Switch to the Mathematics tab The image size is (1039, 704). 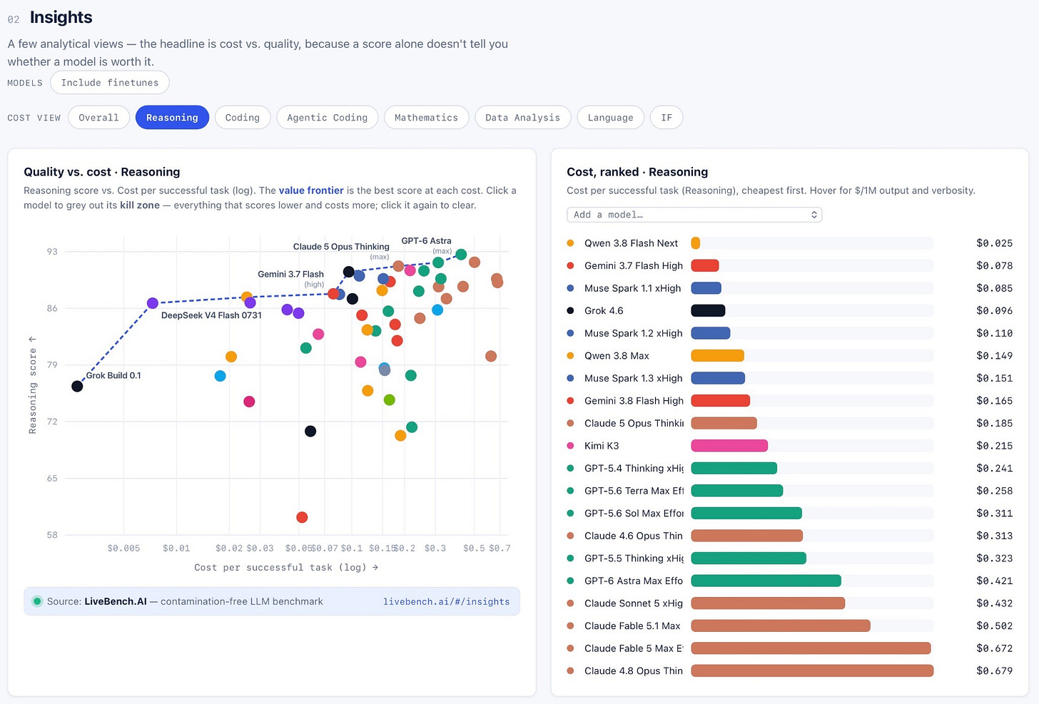(427, 118)
